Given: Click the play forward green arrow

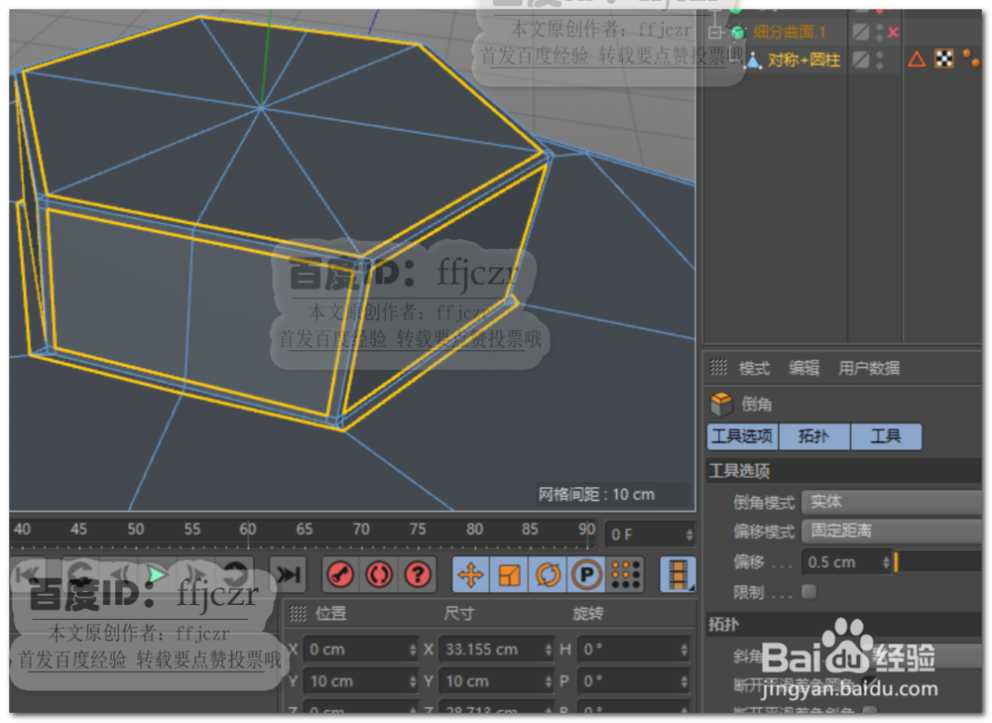Looking at the screenshot, I should [157, 574].
